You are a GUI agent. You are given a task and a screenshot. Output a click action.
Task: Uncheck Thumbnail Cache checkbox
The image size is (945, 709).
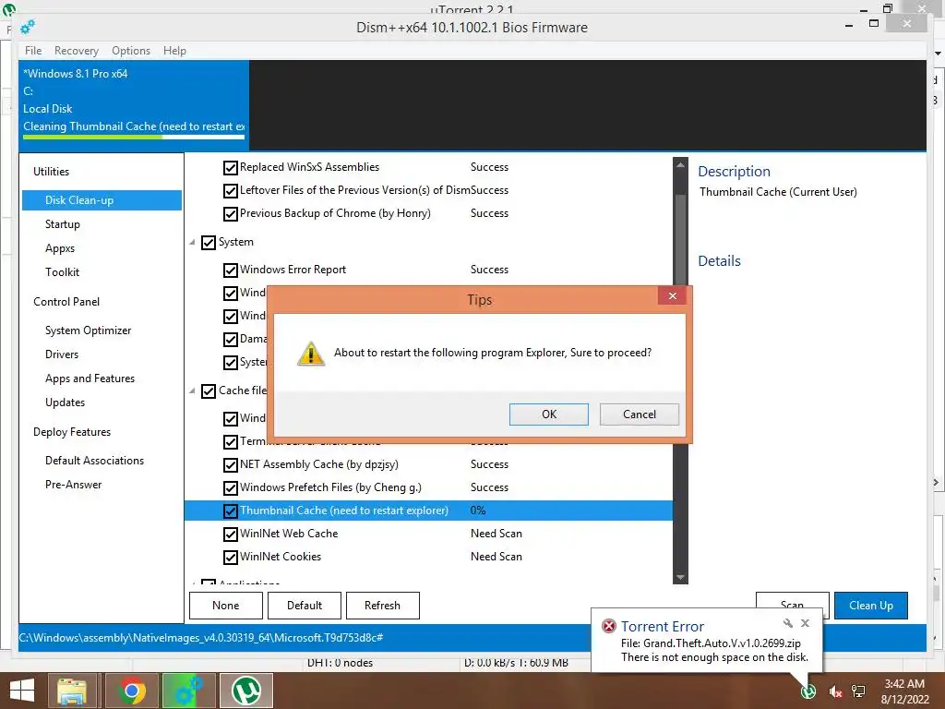230,511
